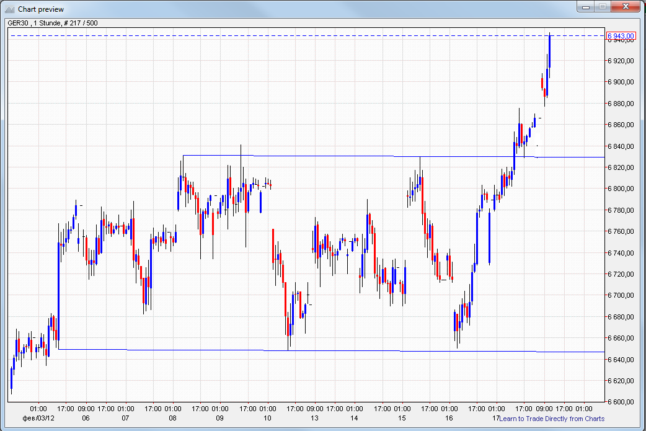Image resolution: width=646 pixels, height=431 pixels.
Task: Open the Learn to Trade Directly from Charts link
Action: click(551, 419)
